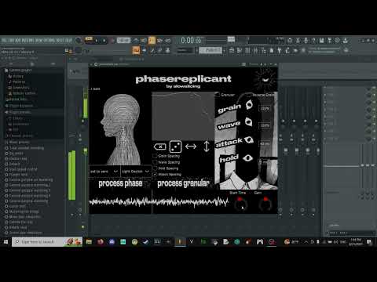Expand Plugin database in browser

pos(19,106)
